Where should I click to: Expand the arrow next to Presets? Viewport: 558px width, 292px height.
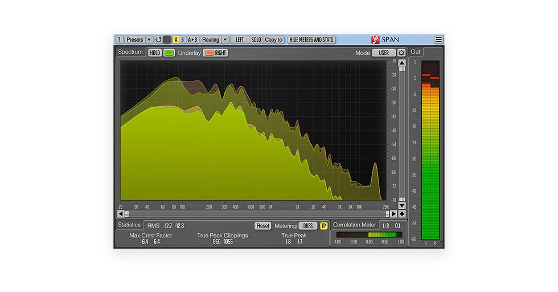pyautogui.click(x=149, y=39)
